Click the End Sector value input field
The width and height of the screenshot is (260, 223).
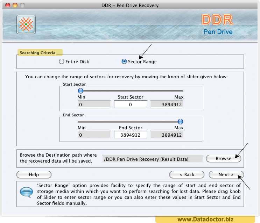[x=131, y=135]
